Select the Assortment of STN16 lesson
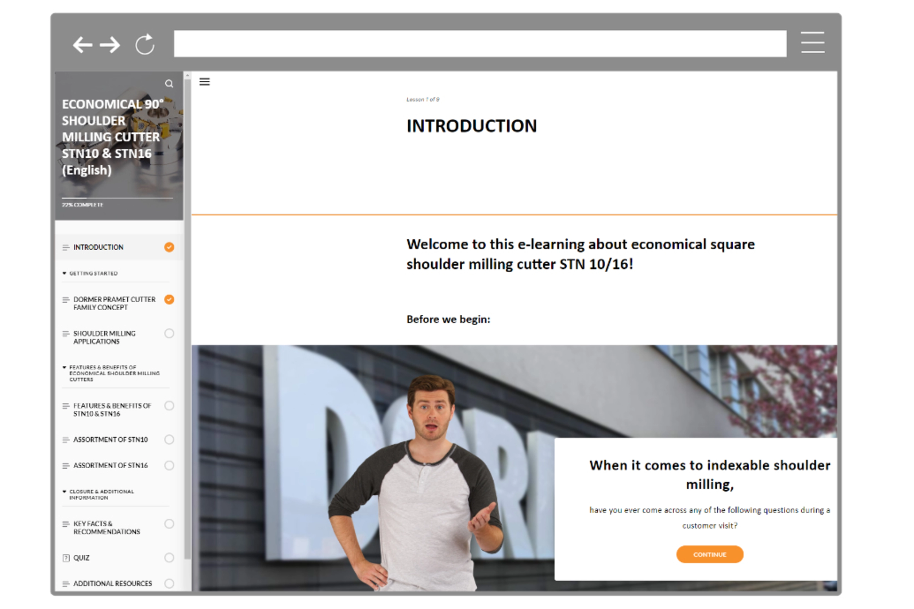Screen dimensions: 914x609 pos(111,466)
